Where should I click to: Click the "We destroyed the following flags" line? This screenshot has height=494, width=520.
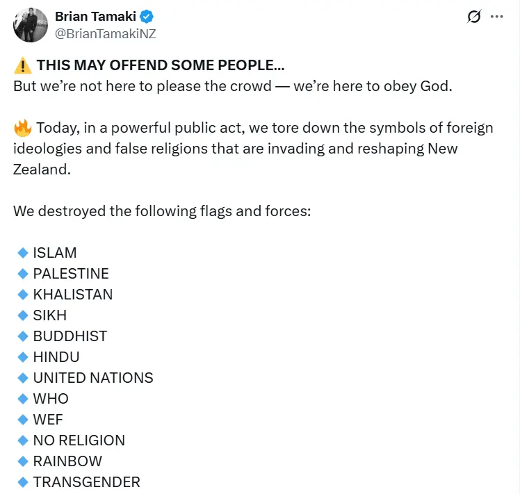161,211
